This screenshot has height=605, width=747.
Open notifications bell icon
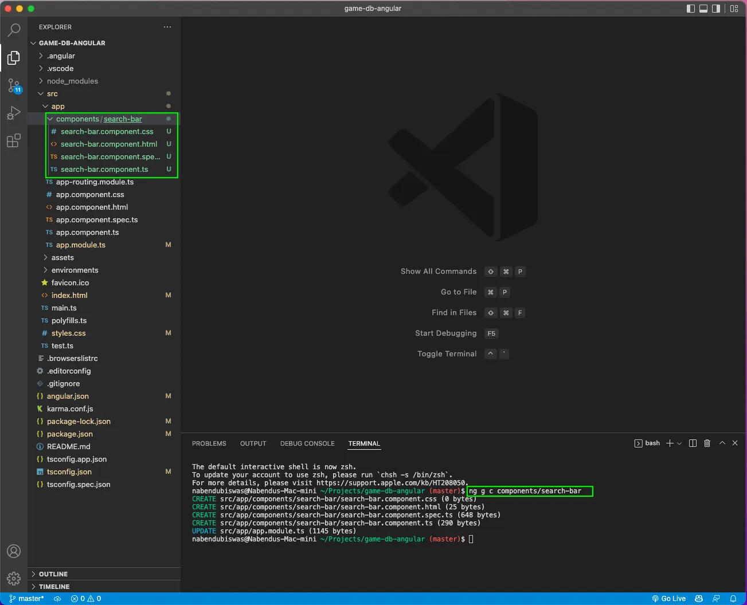[x=733, y=599]
